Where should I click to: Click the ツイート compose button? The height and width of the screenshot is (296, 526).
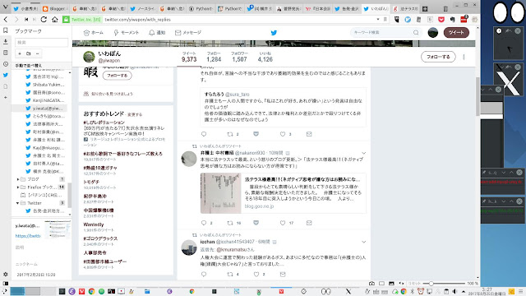coord(456,33)
